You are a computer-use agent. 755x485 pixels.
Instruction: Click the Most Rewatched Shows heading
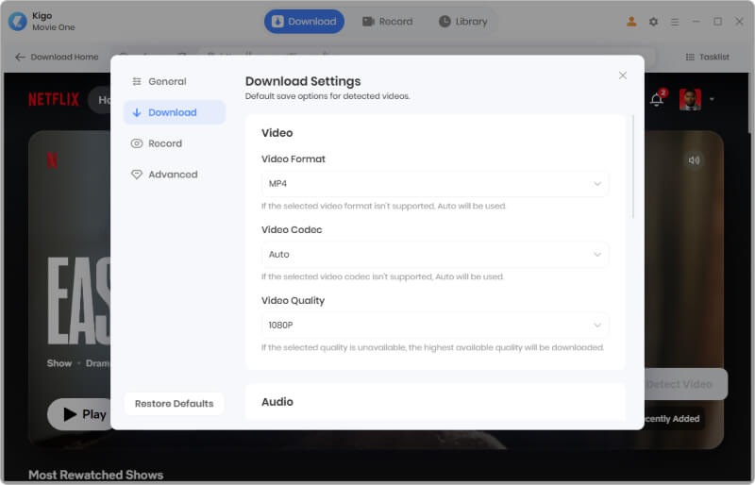pos(96,475)
